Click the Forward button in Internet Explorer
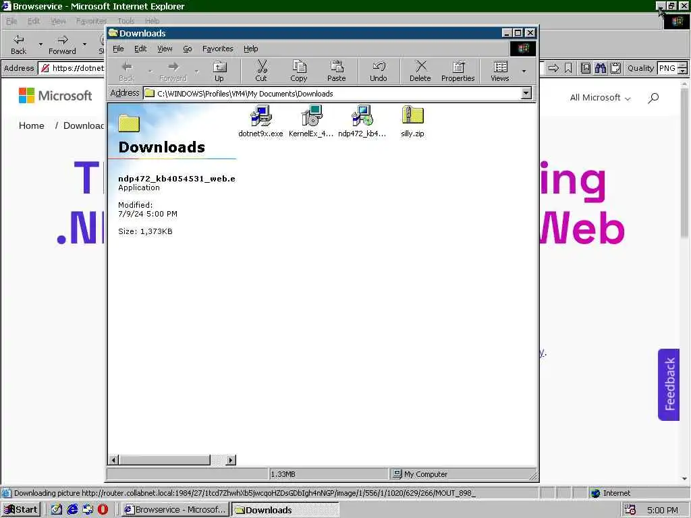This screenshot has width=691, height=518. 62,44
